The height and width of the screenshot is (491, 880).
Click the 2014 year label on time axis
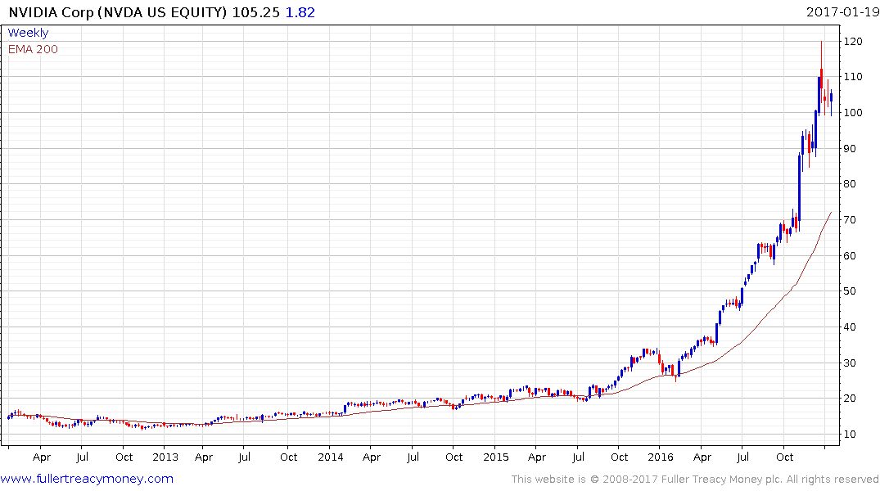(331, 457)
